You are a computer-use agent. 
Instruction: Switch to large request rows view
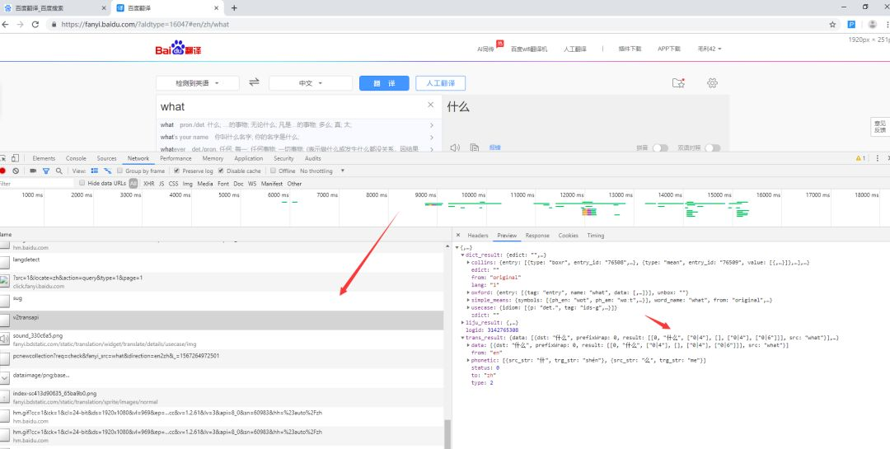[x=95, y=171]
